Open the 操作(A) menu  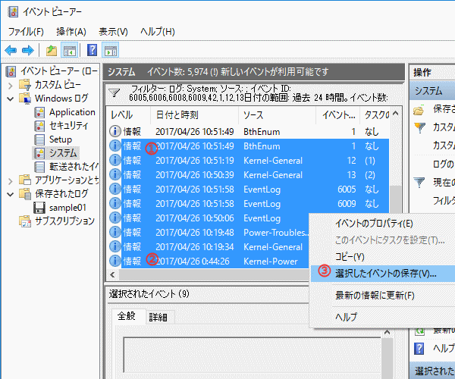pos(71,31)
